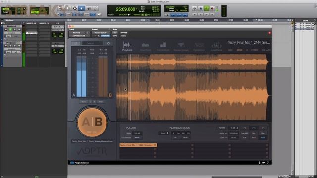The width and height of the screenshot is (317, 178).
Task: Record-enable the Mastered track
Action: (6, 30)
